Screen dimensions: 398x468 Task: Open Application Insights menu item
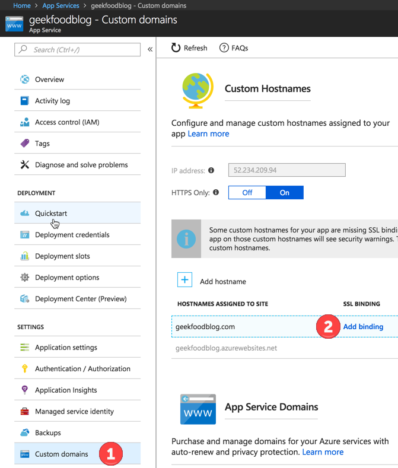tap(77, 390)
